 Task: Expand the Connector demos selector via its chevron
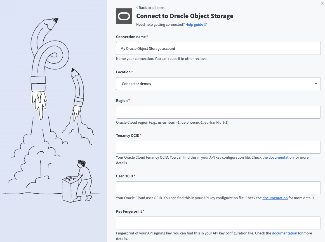pyautogui.click(x=315, y=83)
